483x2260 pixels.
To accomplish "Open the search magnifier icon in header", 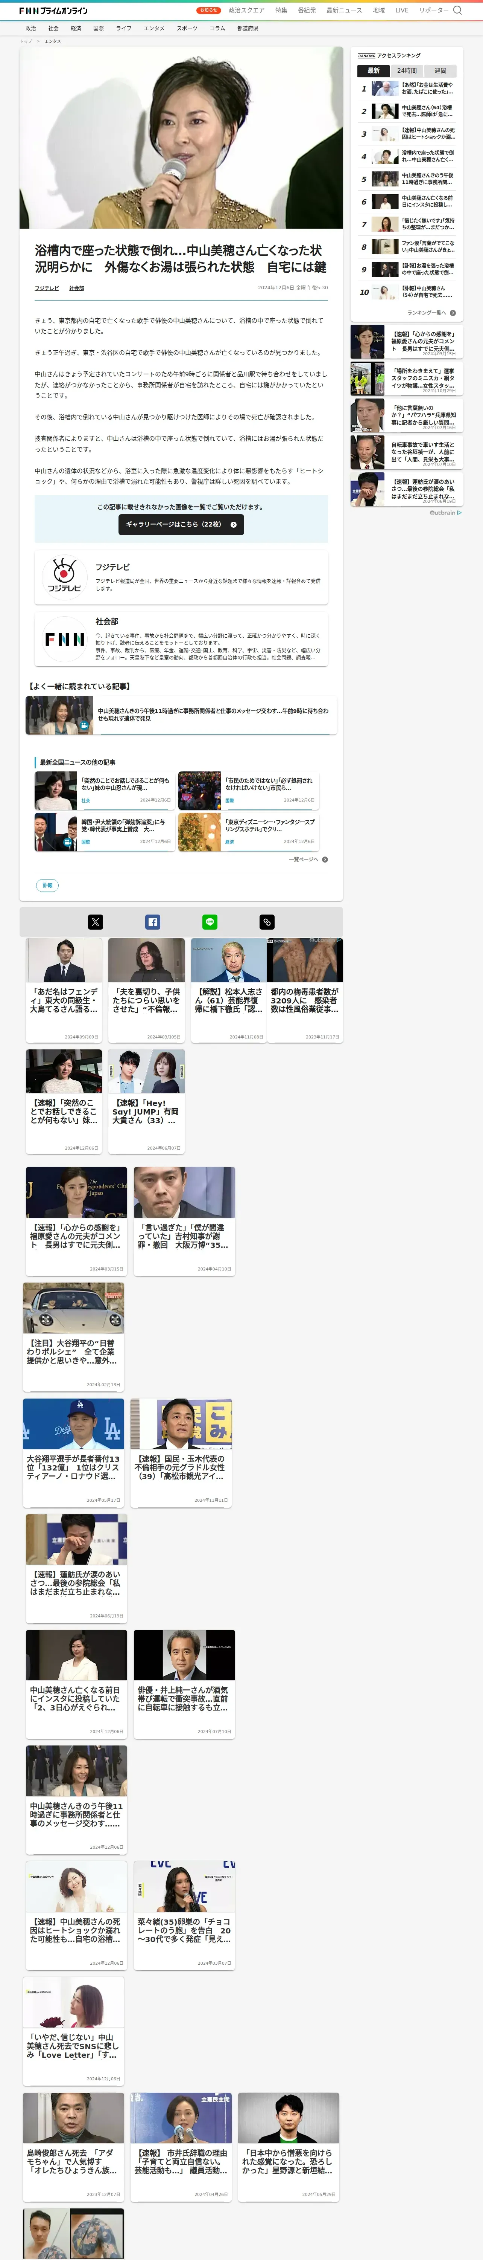I will (x=457, y=11).
